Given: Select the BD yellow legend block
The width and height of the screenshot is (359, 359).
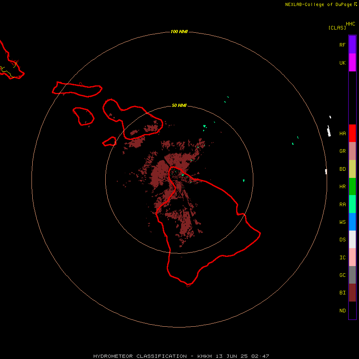Looking at the screenshot, I should [352, 169].
